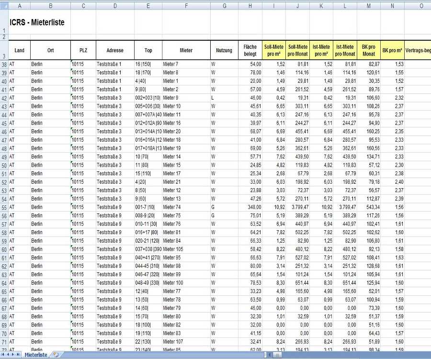Click the Select All corner button
The image size is (431, 359).
point(4,6)
